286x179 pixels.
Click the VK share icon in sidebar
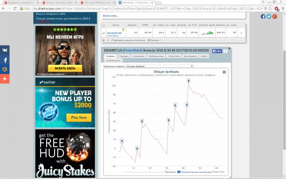coord(5,50)
